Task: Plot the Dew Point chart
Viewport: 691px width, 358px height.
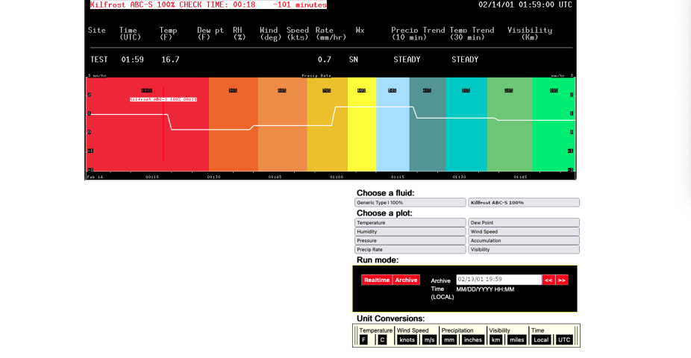Action: (x=524, y=222)
